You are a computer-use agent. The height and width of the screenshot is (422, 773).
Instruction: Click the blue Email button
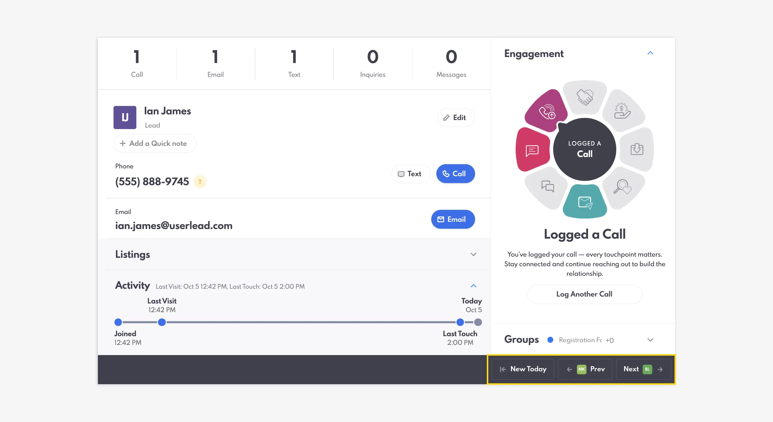(453, 219)
